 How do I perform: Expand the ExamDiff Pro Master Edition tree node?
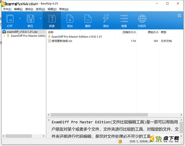tap(4, 36)
